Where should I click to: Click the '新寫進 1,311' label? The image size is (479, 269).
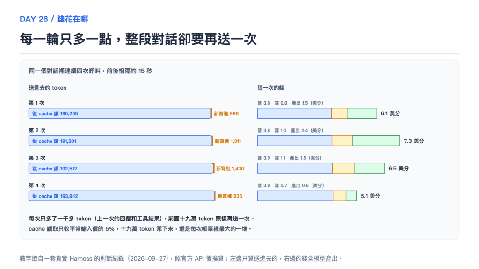pyautogui.click(x=228, y=141)
